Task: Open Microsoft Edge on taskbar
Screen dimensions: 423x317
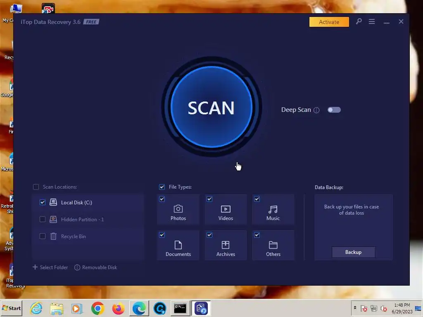Action: tap(139, 308)
